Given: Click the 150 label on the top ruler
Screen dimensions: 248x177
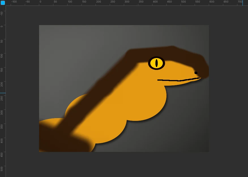Looking at the screenshot, I should (x=84, y=2).
